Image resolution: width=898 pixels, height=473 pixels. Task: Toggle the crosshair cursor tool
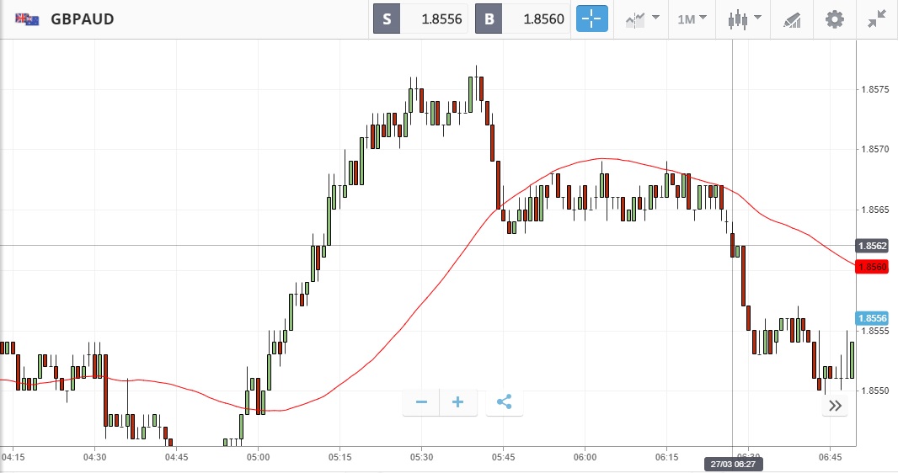[591, 19]
